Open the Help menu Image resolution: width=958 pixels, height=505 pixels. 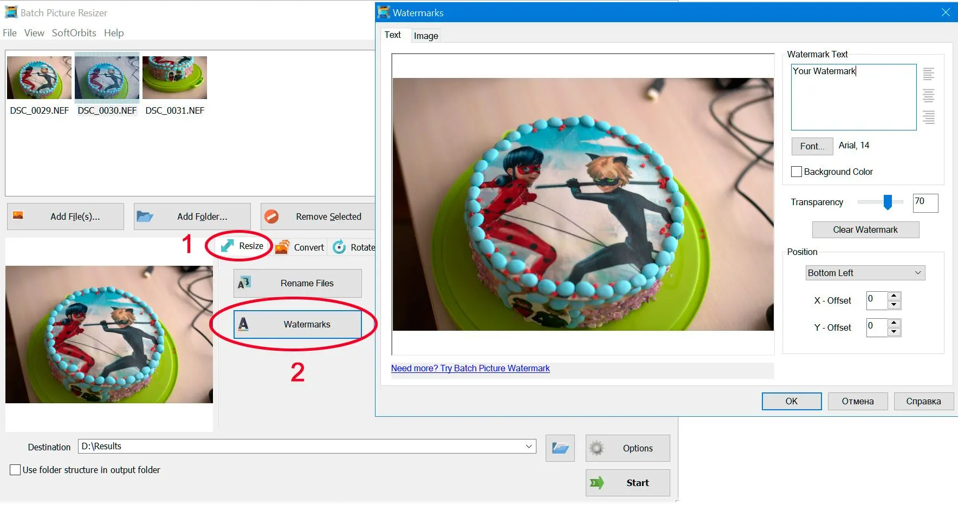tap(114, 33)
